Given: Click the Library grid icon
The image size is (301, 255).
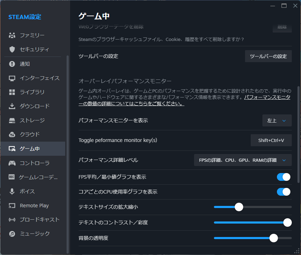Looking at the screenshot, I should tap(12, 92).
